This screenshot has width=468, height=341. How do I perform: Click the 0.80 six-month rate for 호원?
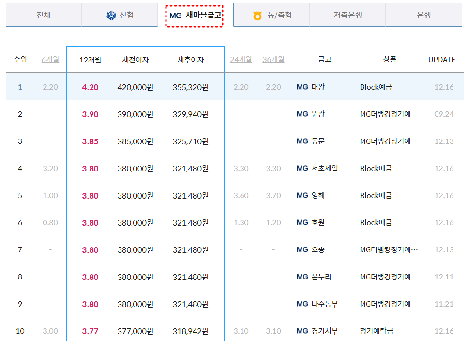click(x=50, y=223)
